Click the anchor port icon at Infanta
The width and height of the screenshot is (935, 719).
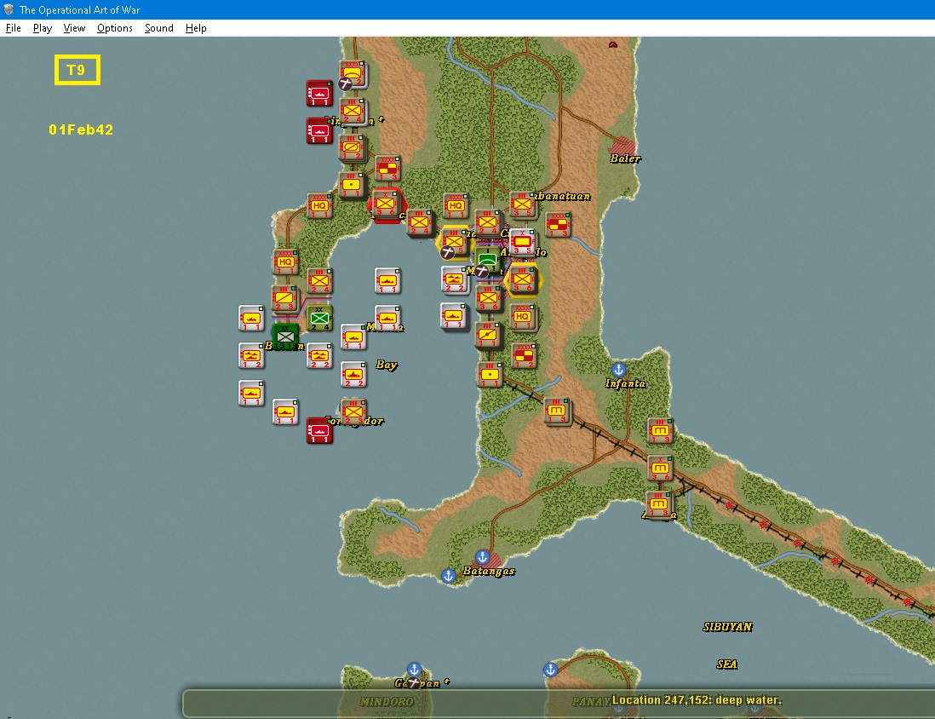tap(618, 370)
